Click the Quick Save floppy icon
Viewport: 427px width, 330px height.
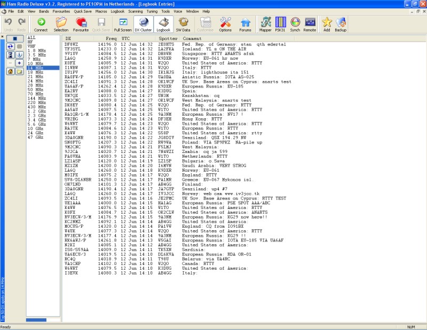pyautogui.click(x=101, y=25)
